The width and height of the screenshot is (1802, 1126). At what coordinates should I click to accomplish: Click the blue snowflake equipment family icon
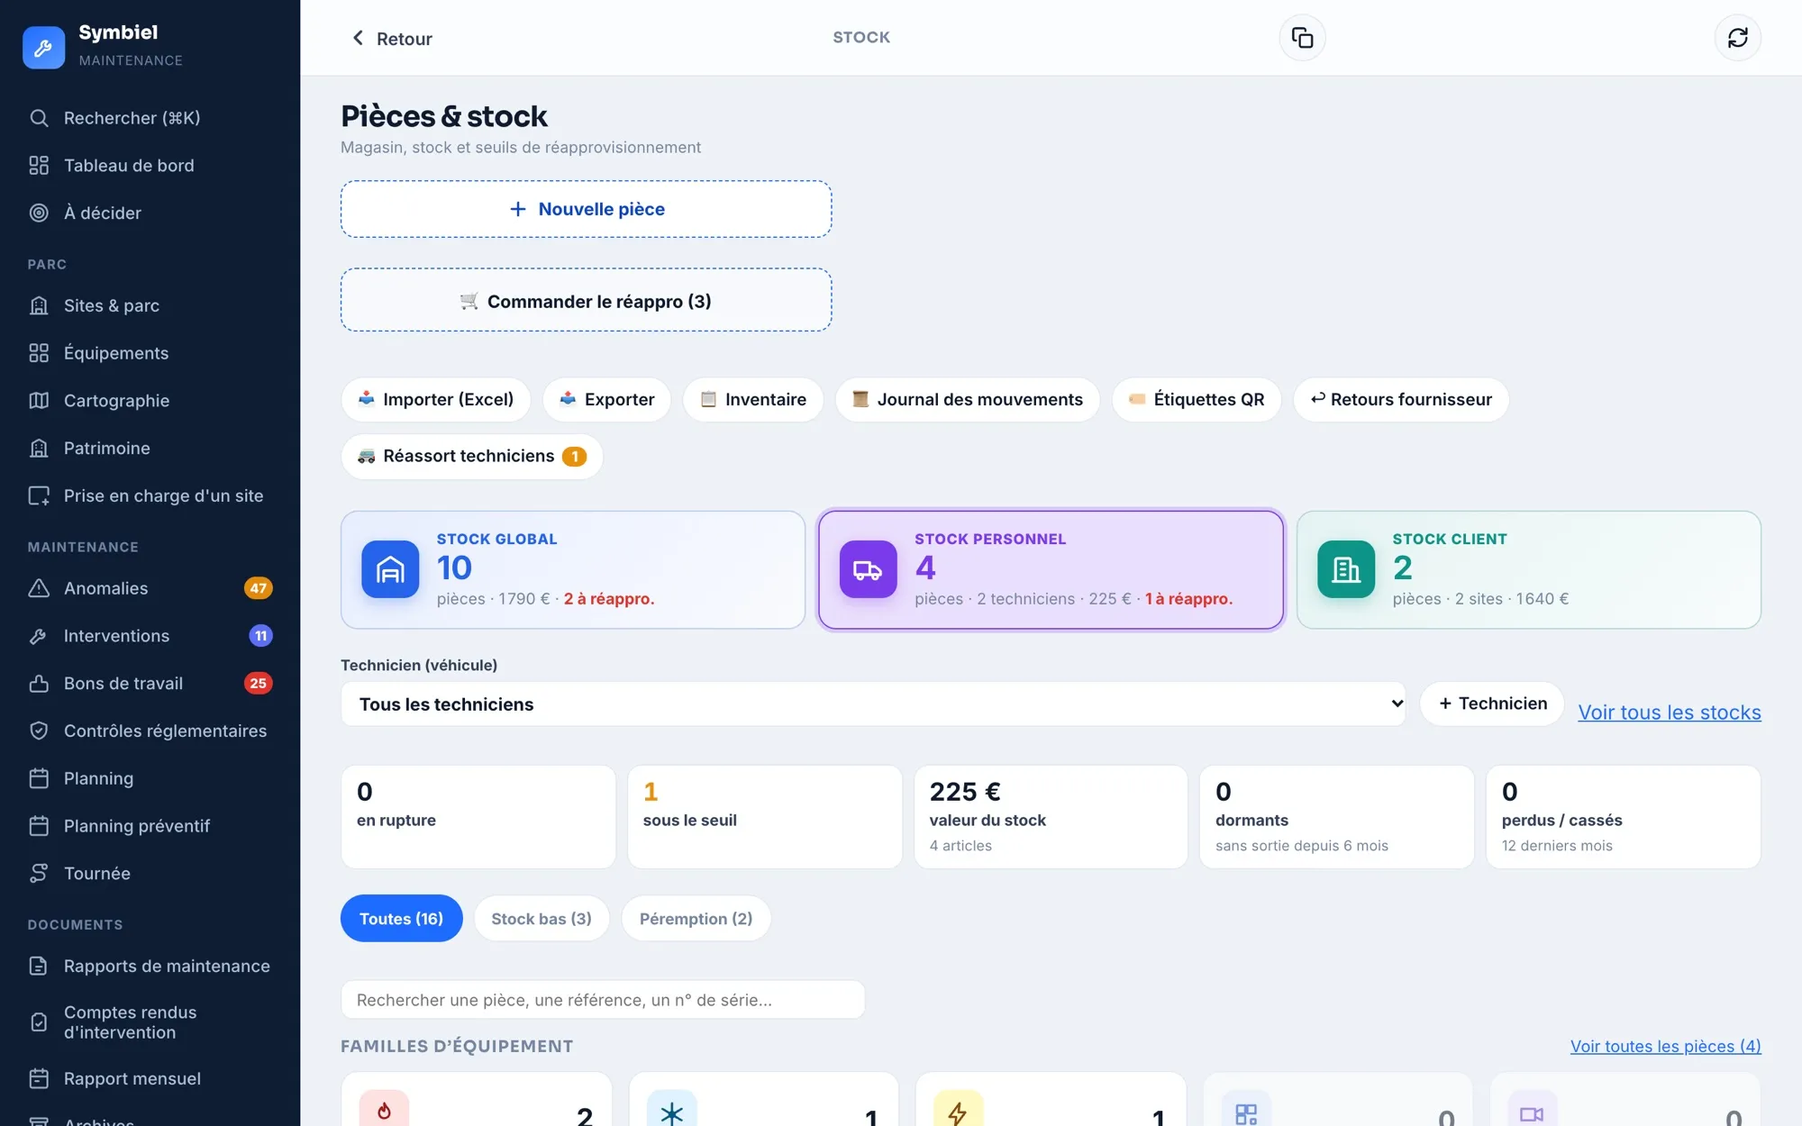click(x=671, y=1109)
